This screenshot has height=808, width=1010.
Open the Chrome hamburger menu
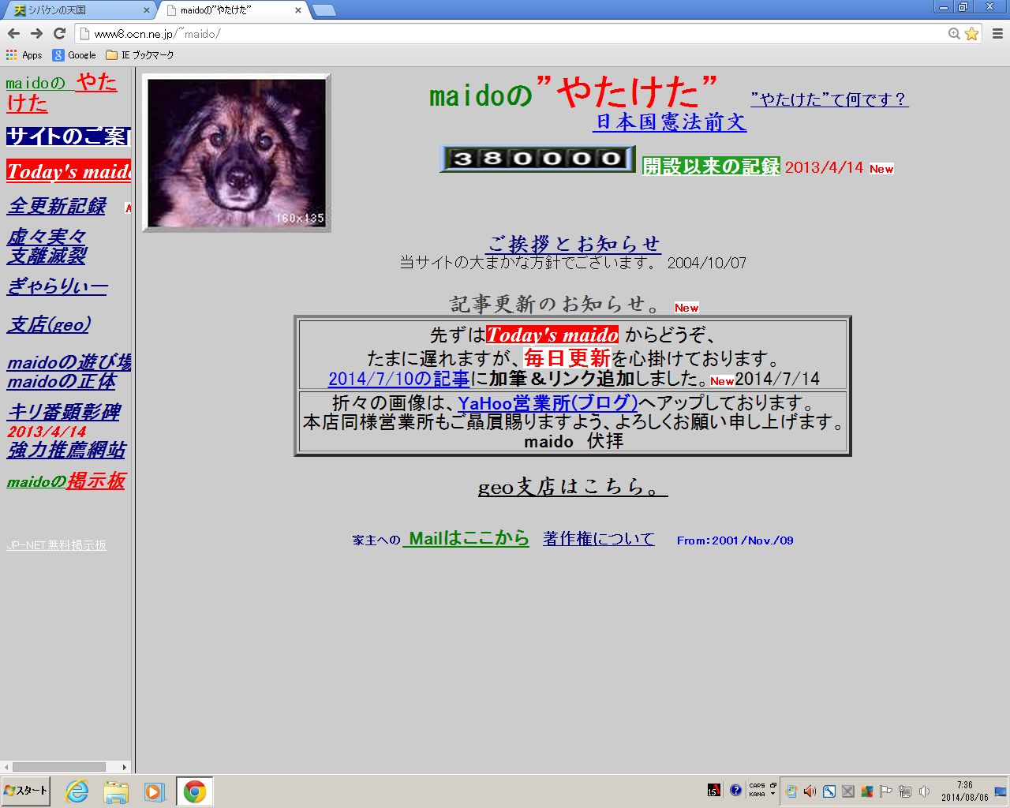pyautogui.click(x=997, y=33)
